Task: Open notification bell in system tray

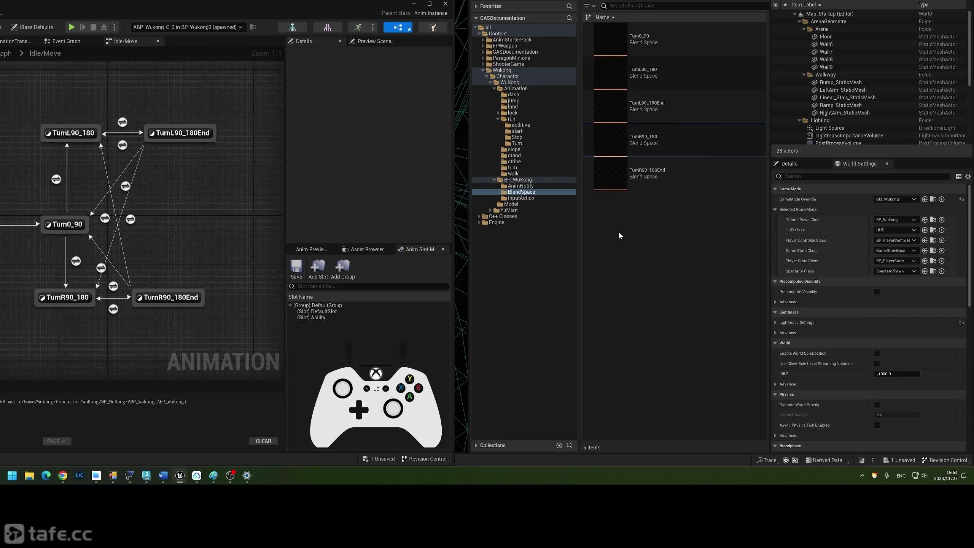Action: click(x=963, y=475)
